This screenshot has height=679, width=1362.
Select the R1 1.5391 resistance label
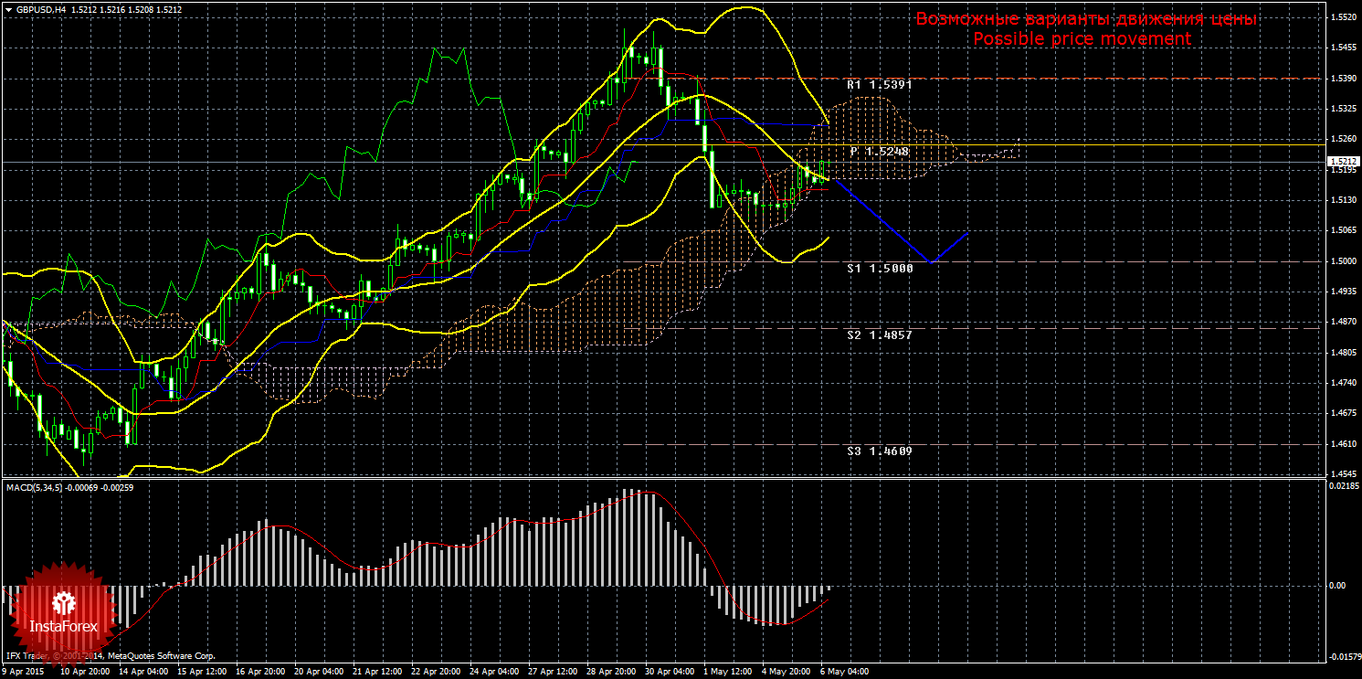coord(879,84)
